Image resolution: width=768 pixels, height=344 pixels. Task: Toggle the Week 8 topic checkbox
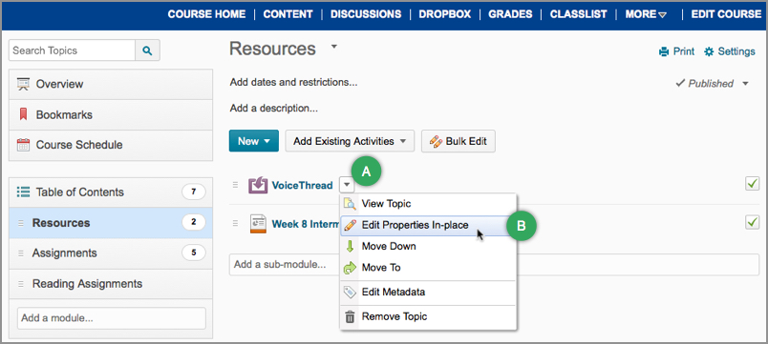(x=752, y=222)
